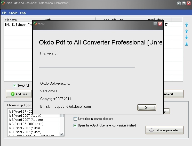Move selected file up one position arrow
192x146 pixels.
pos(187,31)
